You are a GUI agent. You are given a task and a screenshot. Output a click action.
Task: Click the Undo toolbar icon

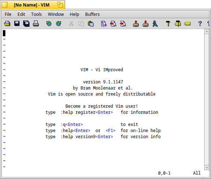(49, 23)
